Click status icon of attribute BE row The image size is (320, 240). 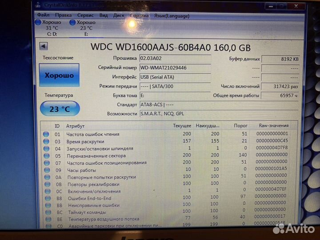(48, 219)
